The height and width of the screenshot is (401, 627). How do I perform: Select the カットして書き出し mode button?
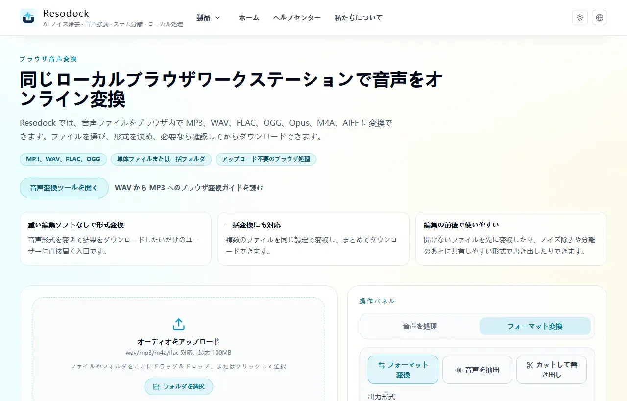tap(552, 370)
